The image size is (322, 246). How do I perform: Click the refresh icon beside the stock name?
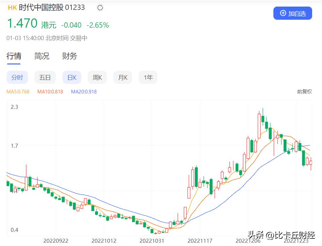[100, 7]
